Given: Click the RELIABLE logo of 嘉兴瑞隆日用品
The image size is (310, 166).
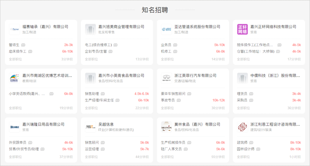Looking at the screenshot, I should [x=15, y=127].
